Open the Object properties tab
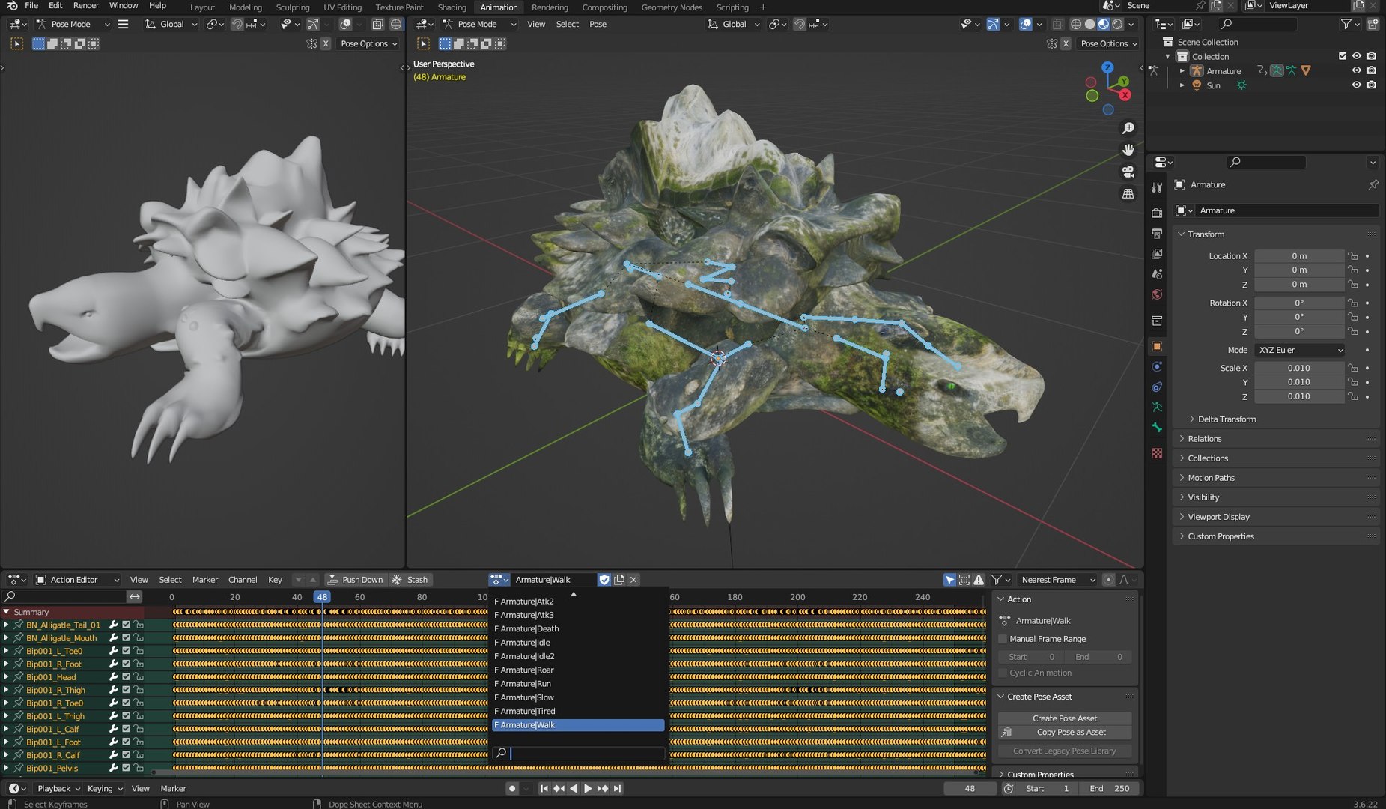 pos(1157,346)
